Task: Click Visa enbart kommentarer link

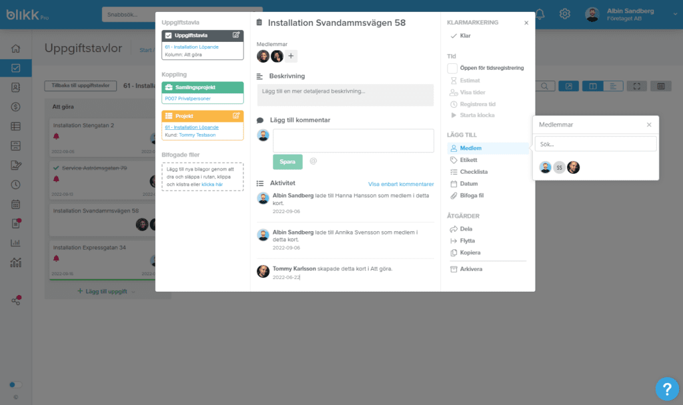Action: 401,184
